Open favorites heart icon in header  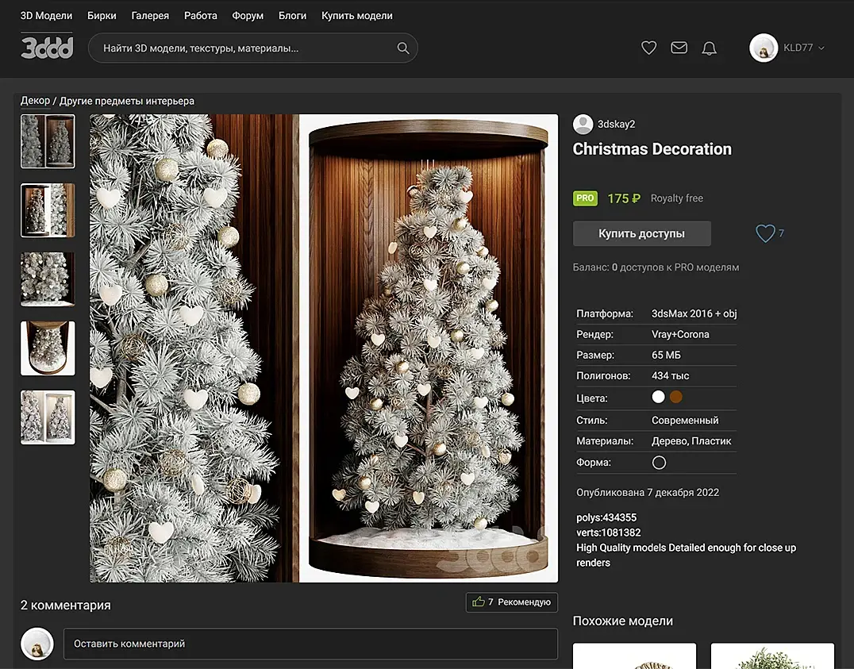pos(648,48)
